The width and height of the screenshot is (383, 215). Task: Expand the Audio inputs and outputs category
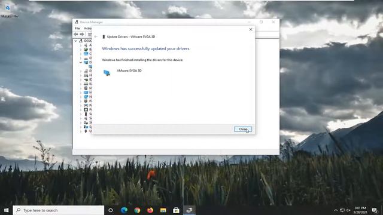81,45
